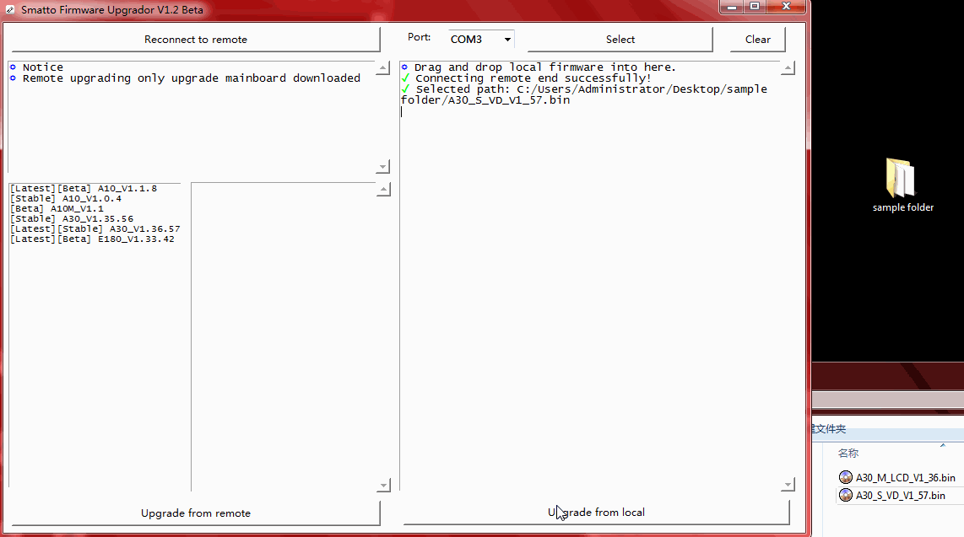Open the sample folder desktop icon
The height and width of the screenshot is (537, 964).
tap(902, 185)
